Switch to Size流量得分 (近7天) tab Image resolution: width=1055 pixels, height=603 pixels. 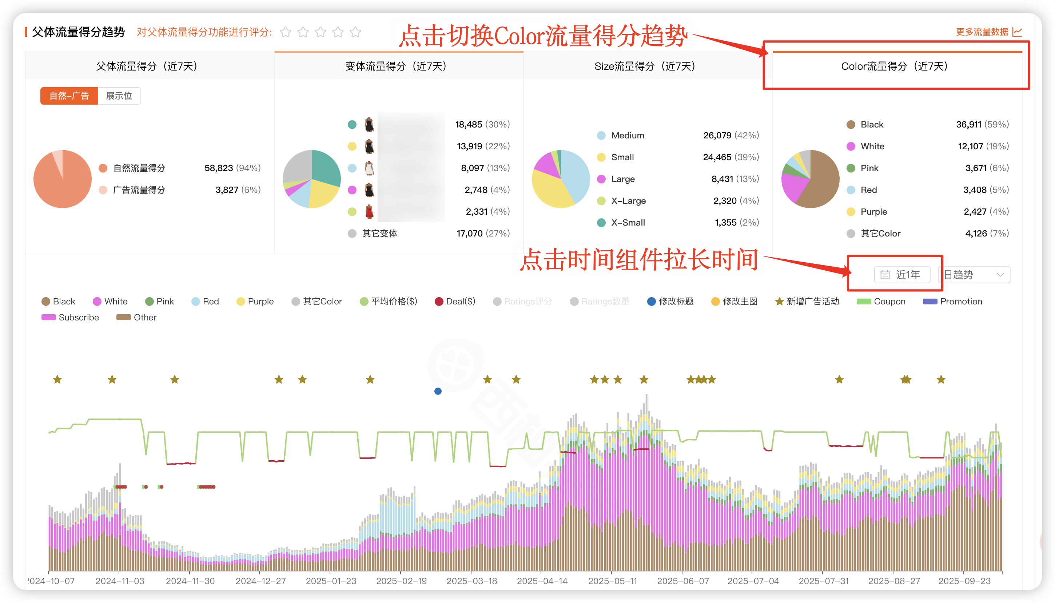(645, 66)
